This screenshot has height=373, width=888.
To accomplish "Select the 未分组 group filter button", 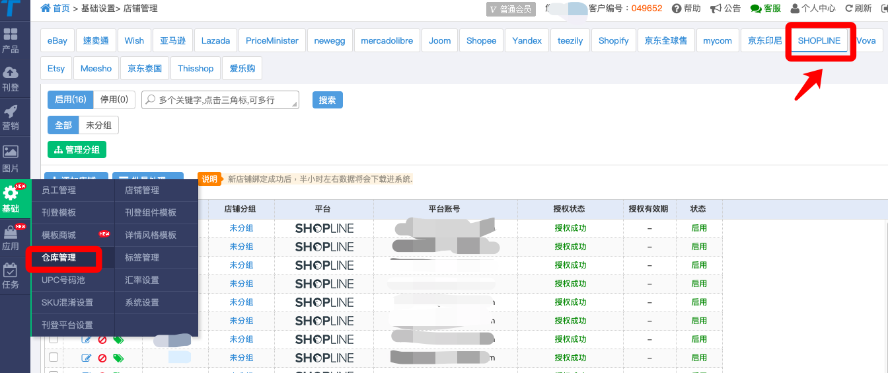I will pyautogui.click(x=99, y=125).
